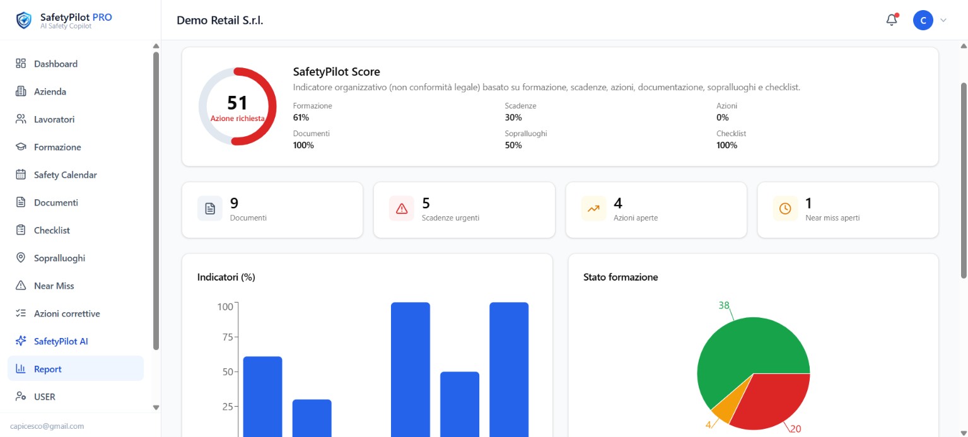The image size is (968, 437).
Task: Click the Checklist 100% indicator
Action: point(732,139)
